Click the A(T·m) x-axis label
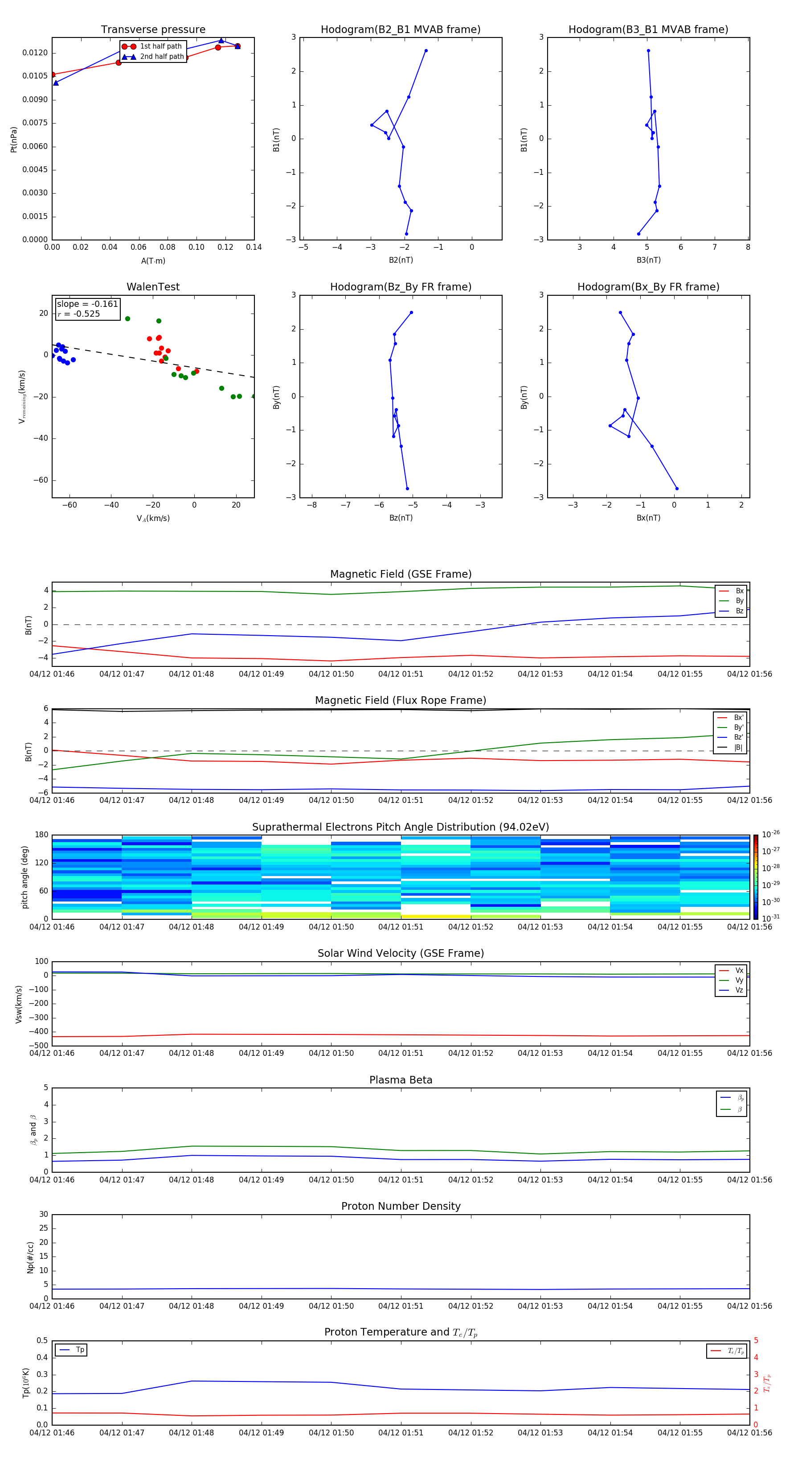Viewport: 802px width, 1472px height. [153, 261]
